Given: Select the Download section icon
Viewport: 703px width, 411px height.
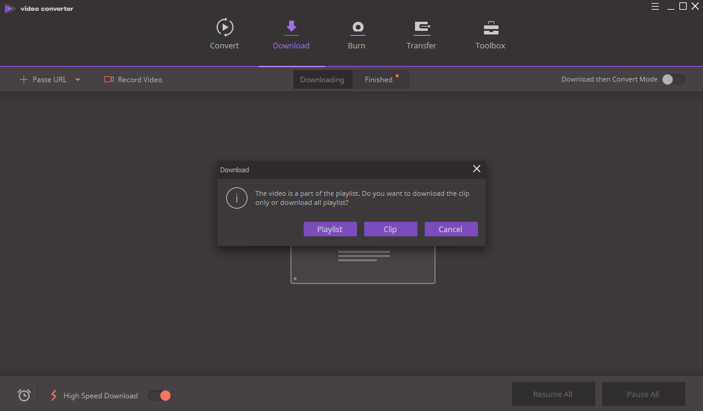Looking at the screenshot, I should click(x=292, y=27).
